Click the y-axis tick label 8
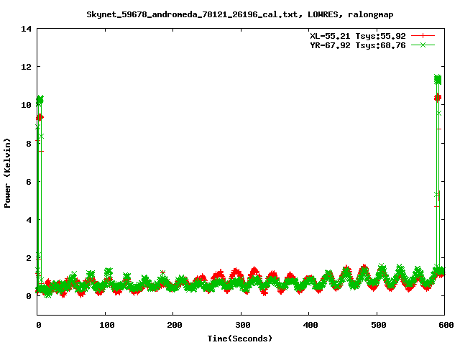Viewport: 460px width, 345px height. click(x=29, y=144)
